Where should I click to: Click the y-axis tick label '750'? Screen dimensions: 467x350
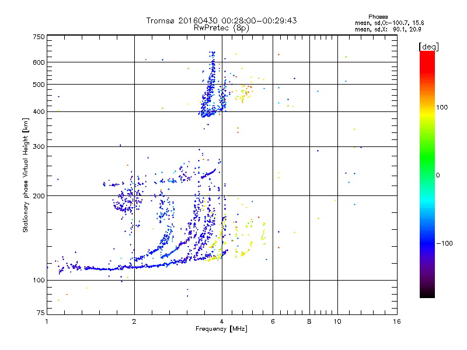(39, 37)
